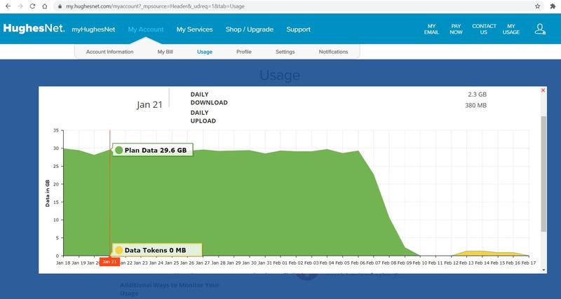
Task: Open the user profile icon in header
Action: pos(540,29)
